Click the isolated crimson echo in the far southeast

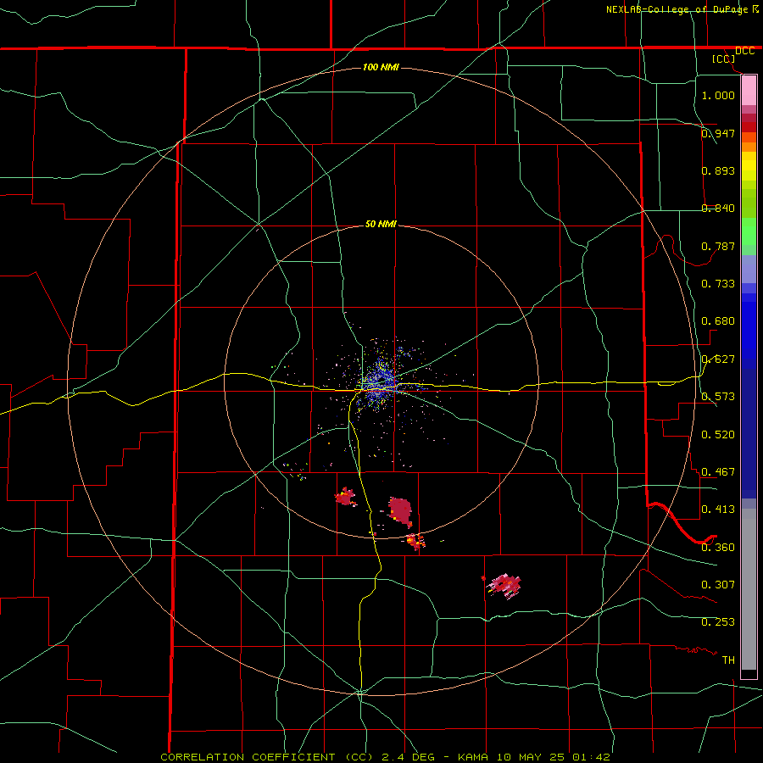click(503, 585)
